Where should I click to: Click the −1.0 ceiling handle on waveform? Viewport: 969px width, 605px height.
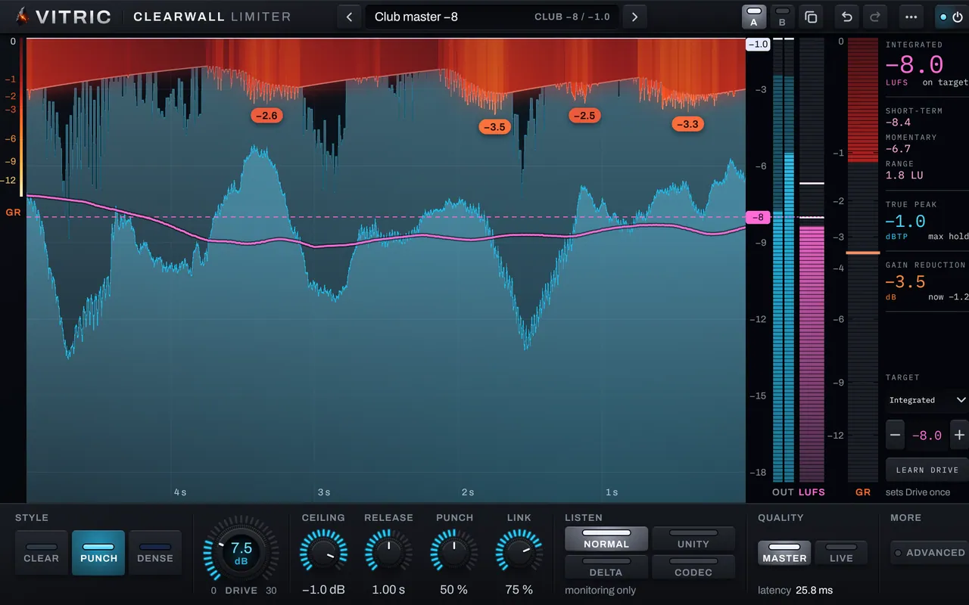click(x=758, y=45)
